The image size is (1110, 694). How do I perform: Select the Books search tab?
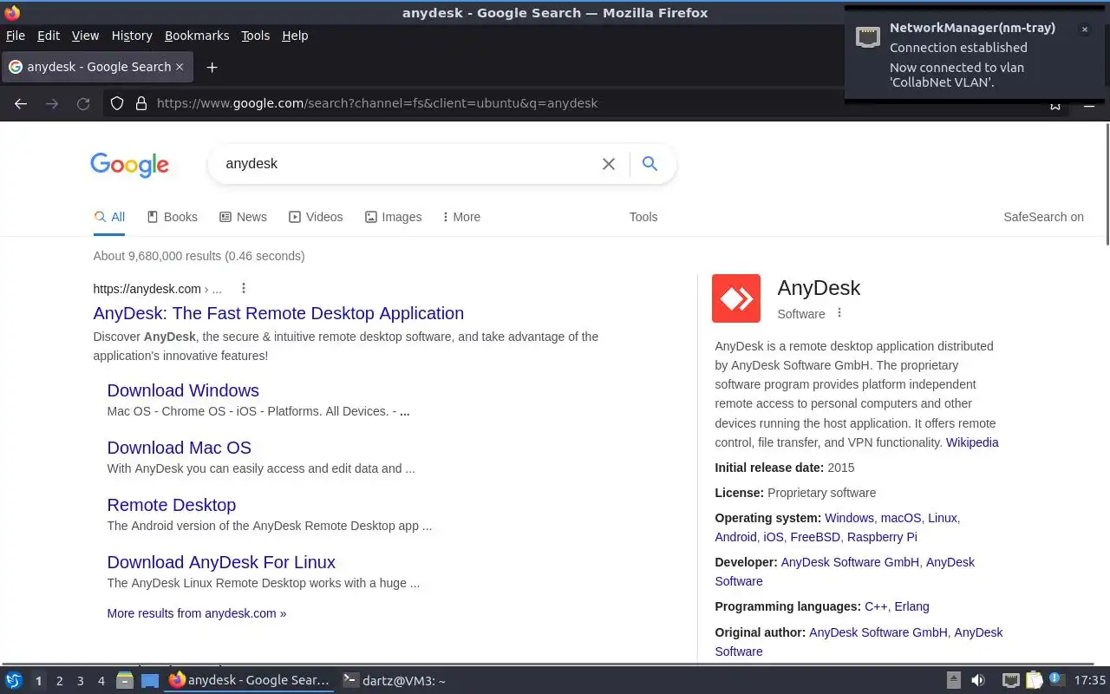coord(172,217)
